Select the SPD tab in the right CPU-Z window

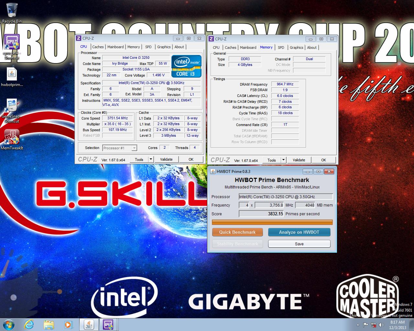[x=281, y=48]
